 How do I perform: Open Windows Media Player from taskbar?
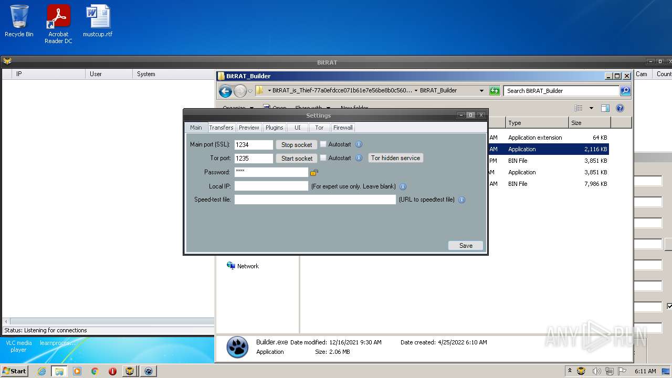click(77, 371)
